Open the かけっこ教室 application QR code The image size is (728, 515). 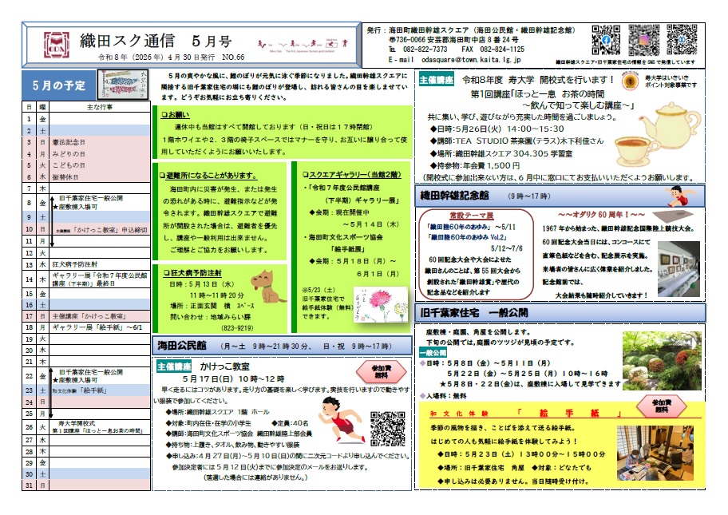pyautogui.click(x=387, y=428)
